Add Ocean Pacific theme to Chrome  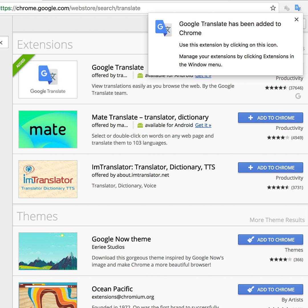tap(270, 289)
